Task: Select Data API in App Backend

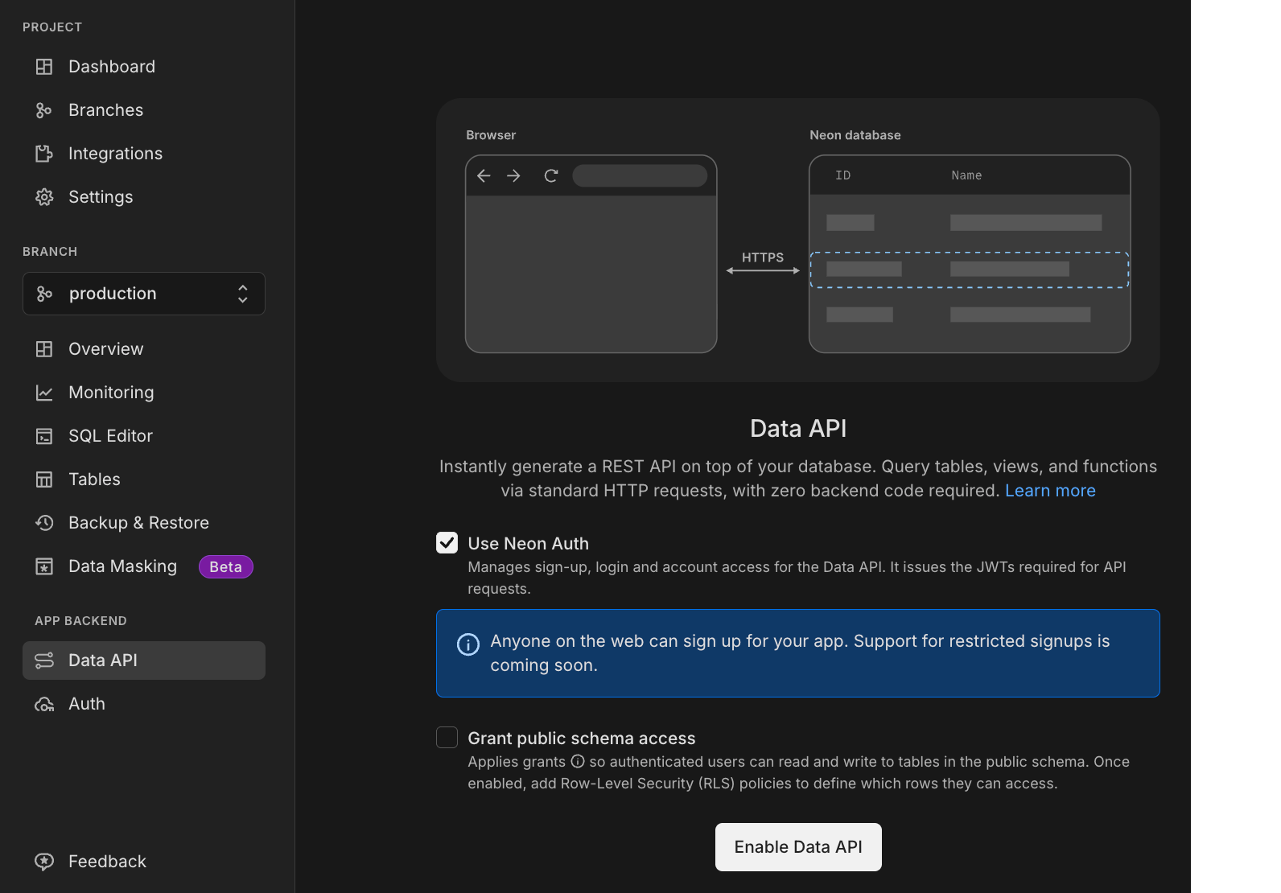Action: click(x=144, y=660)
